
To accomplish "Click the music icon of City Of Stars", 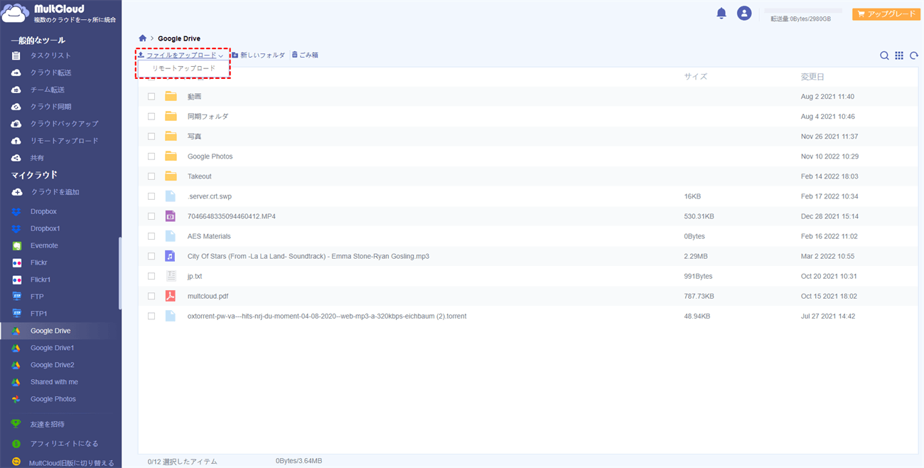I will [x=171, y=255].
